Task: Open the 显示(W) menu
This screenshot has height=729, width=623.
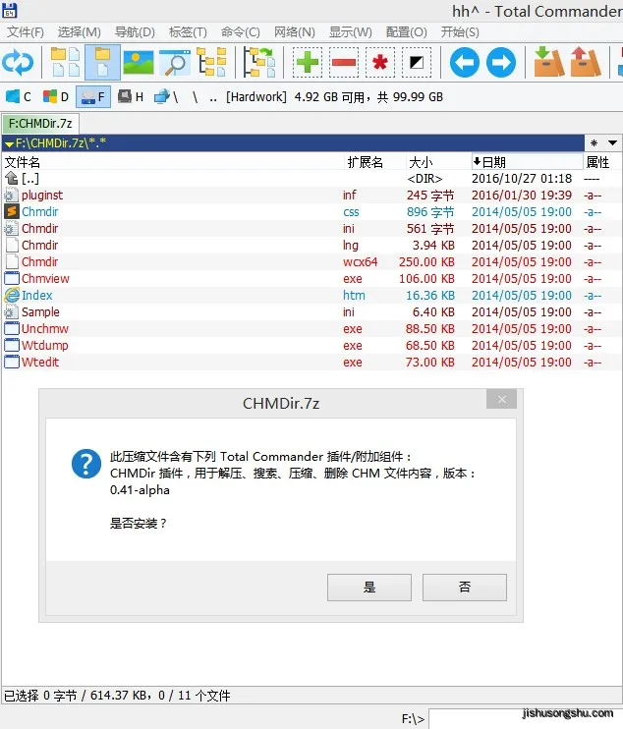Action: (x=351, y=32)
